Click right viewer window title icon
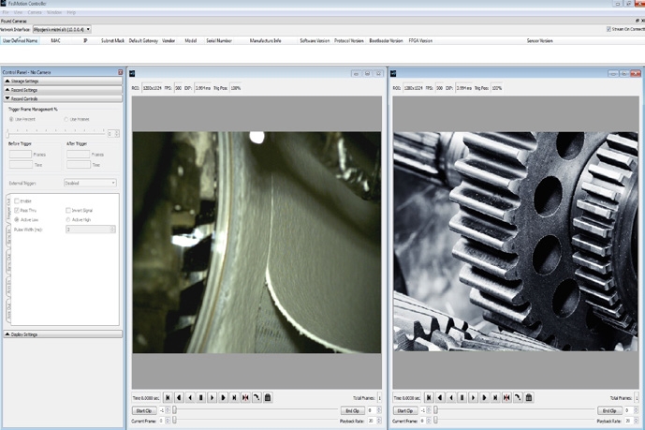Viewport: 645px width, 430px height. point(393,73)
